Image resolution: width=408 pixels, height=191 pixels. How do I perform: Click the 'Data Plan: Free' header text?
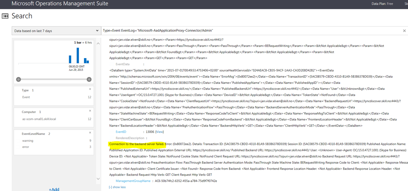383,4
